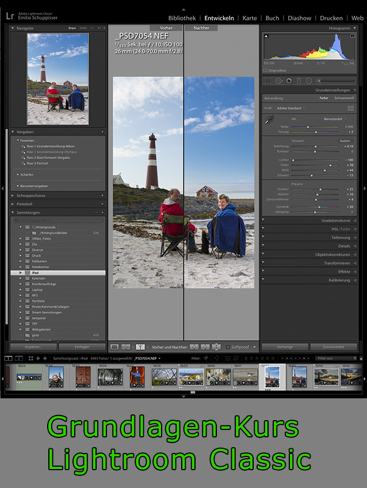Toggle shadow clipping indicator in histogram

click(x=266, y=36)
